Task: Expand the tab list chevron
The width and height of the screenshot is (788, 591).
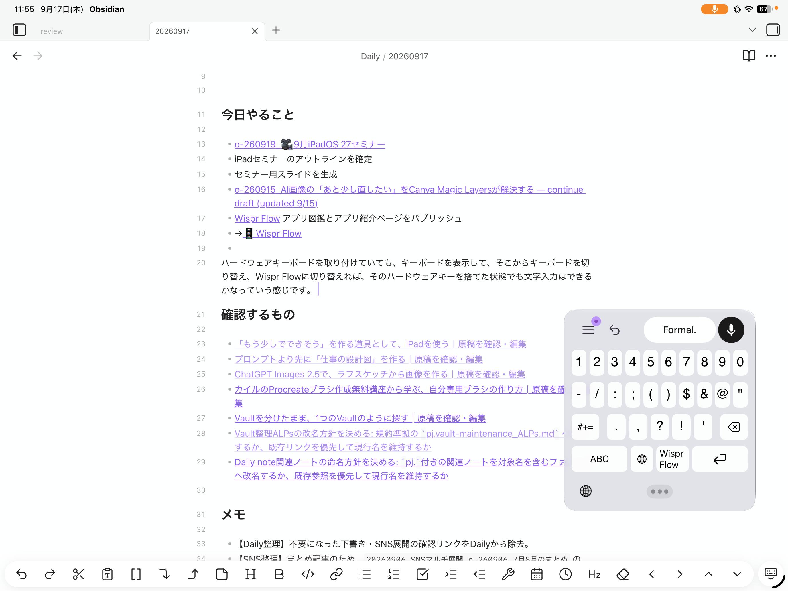Action: pyautogui.click(x=752, y=30)
